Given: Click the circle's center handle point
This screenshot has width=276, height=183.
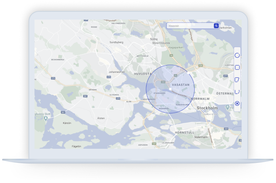Looking at the screenshot, I should coord(170,89).
